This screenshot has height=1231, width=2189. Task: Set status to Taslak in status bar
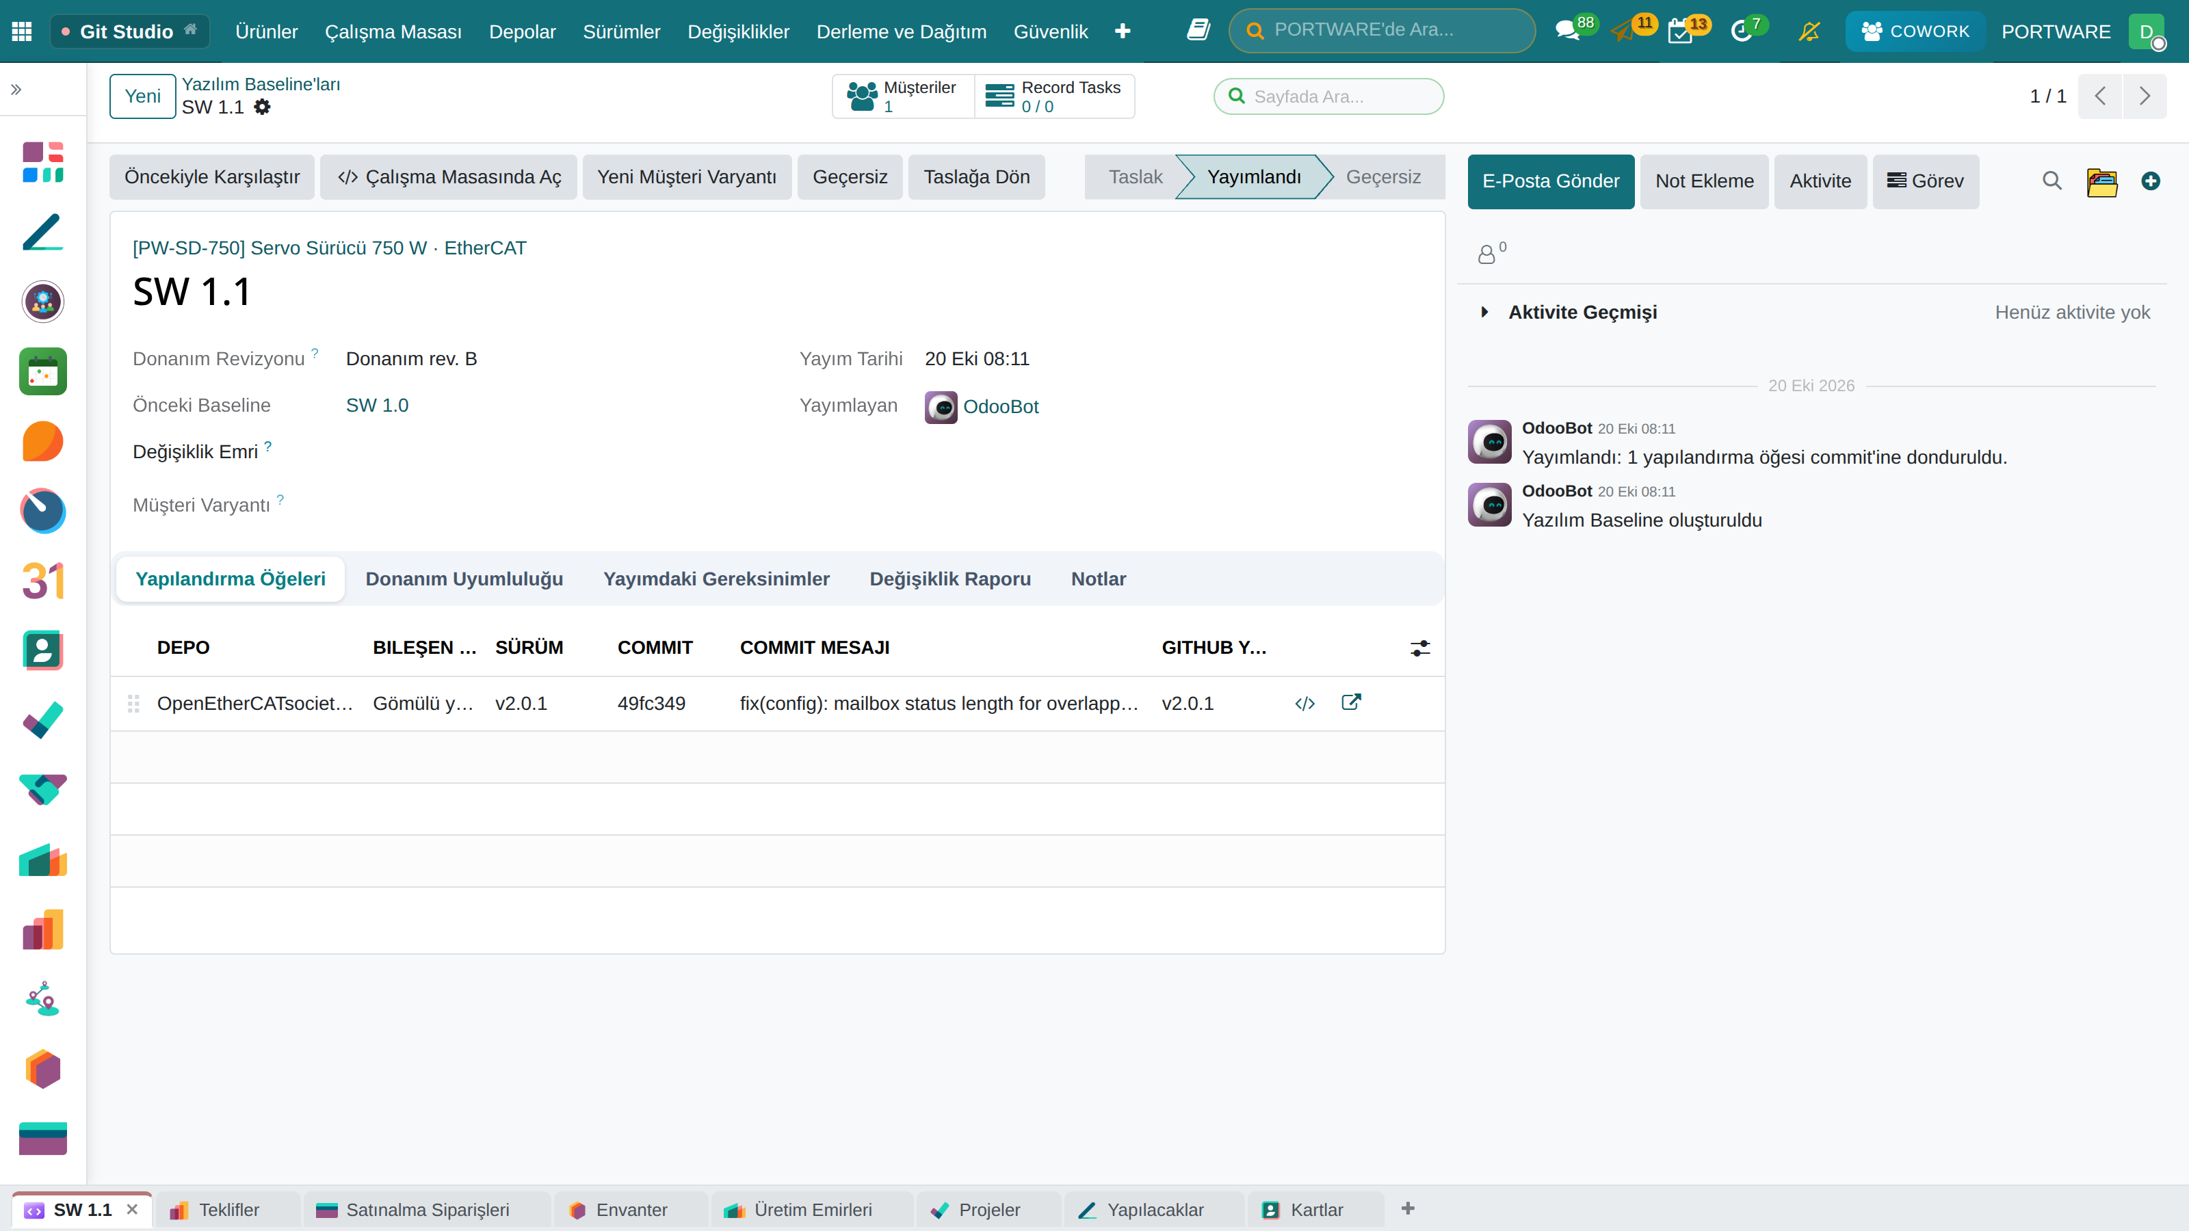[1134, 176]
